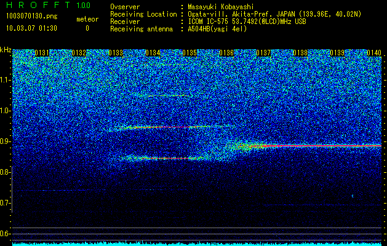
Task: Click time marker 0137
Action: click(x=263, y=53)
